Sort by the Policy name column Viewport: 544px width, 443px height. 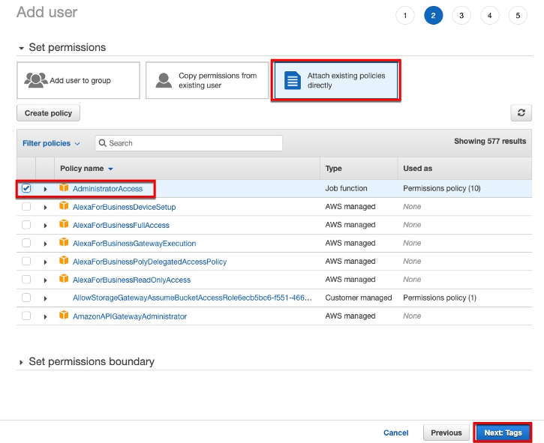click(86, 169)
